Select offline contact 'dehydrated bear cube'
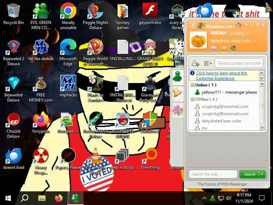This screenshot has width=273, height=205. point(218,121)
